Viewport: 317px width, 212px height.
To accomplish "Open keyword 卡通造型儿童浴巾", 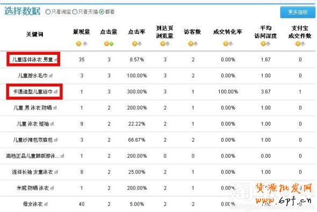I will pyautogui.click(x=33, y=92).
